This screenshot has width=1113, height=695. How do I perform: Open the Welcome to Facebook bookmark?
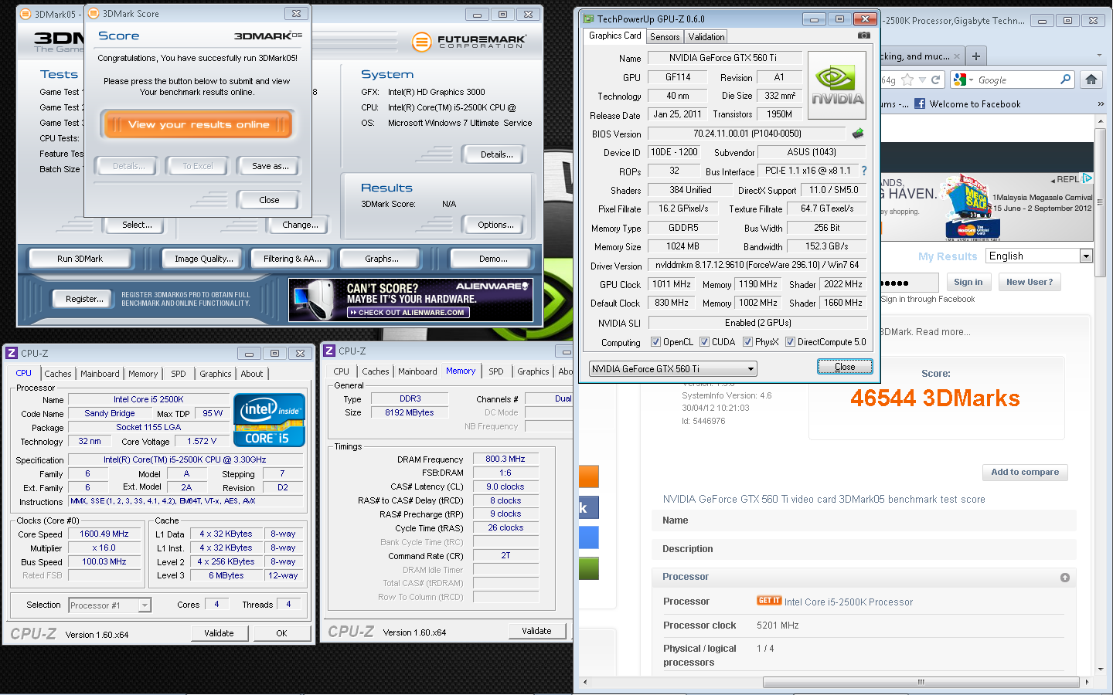pos(968,104)
